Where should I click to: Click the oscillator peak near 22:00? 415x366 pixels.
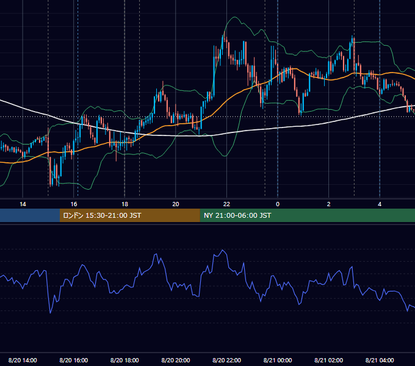point(223,250)
